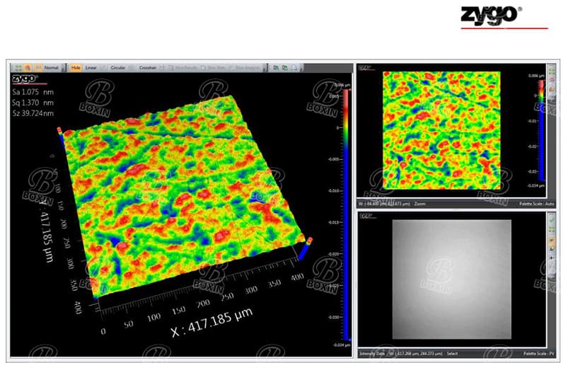Click the yellow icon below highlighted intensity icon
This screenshot has width=566, height=375.
552,248
